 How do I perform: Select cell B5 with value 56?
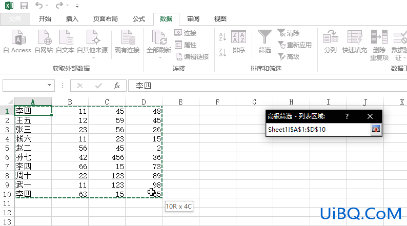pyautogui.click(x=70, y=148)
